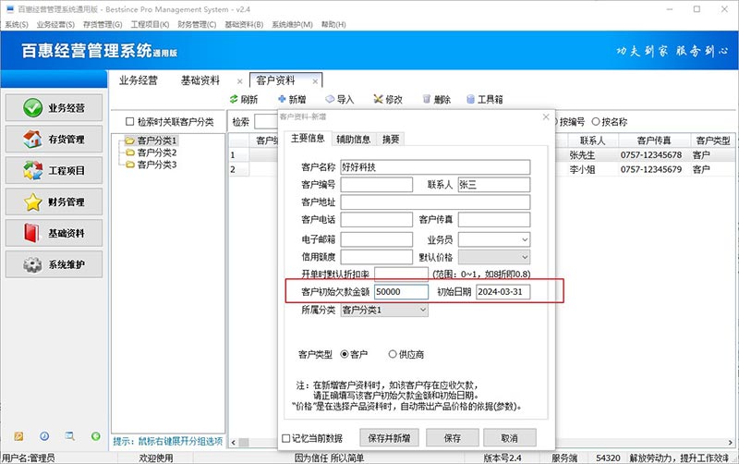Click the 客户分类2 folder icon

(130, 153)
